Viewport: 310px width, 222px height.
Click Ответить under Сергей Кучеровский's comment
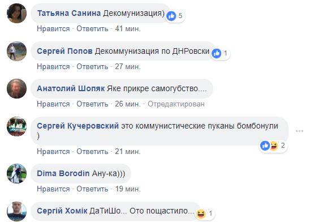92,152
